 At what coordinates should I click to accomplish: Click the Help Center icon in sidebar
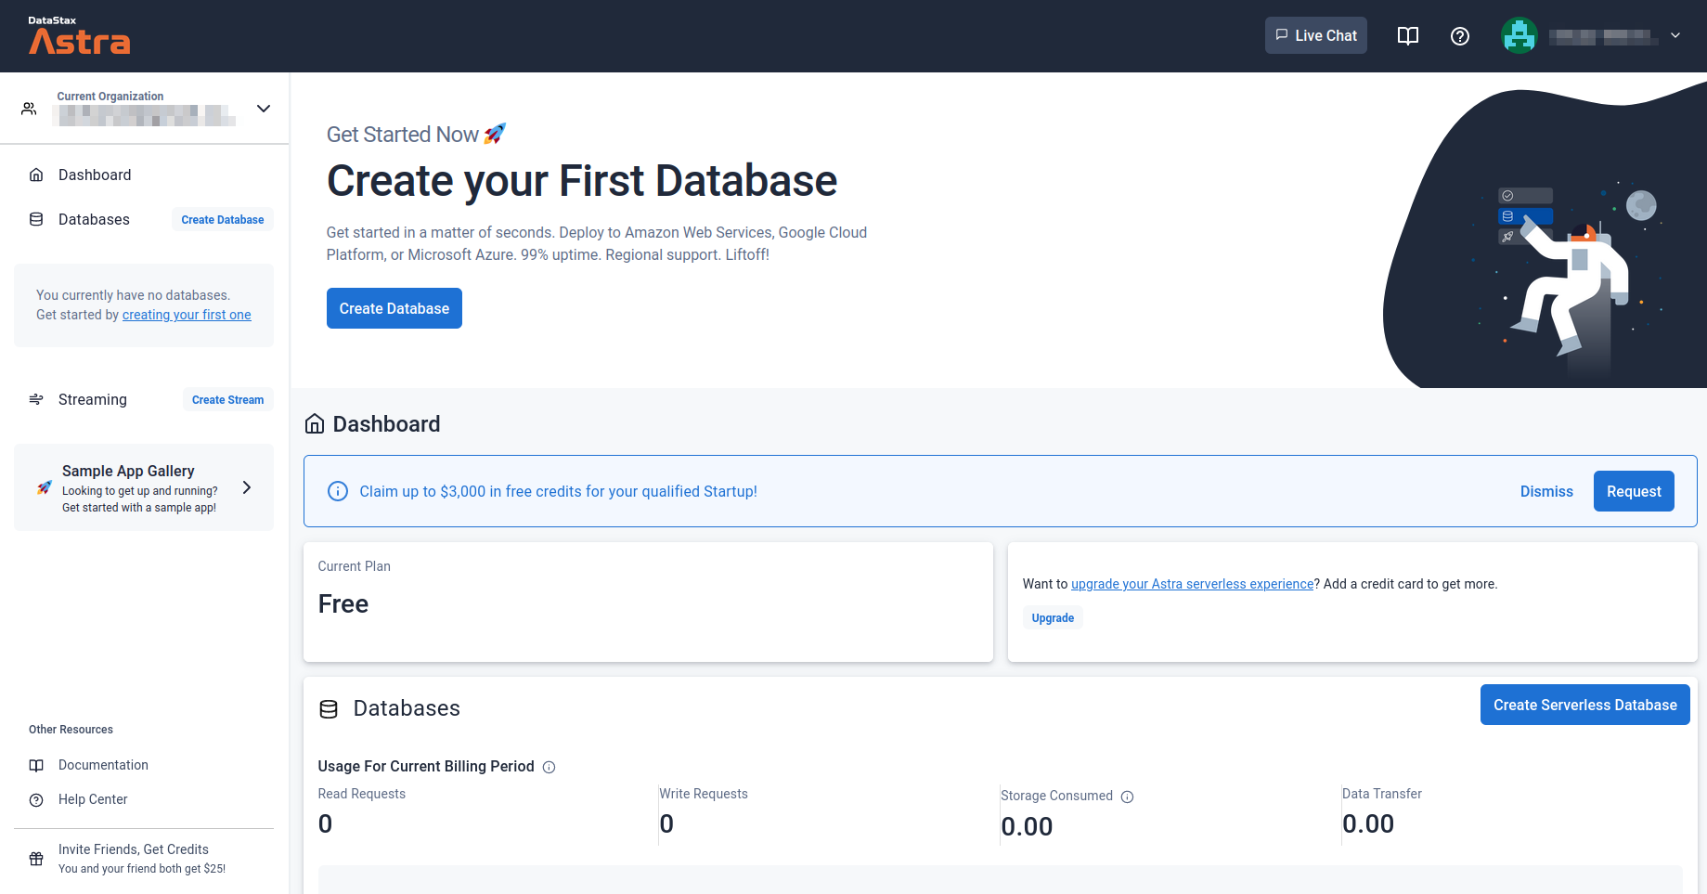pyautogui.click(x=36, y=799)
